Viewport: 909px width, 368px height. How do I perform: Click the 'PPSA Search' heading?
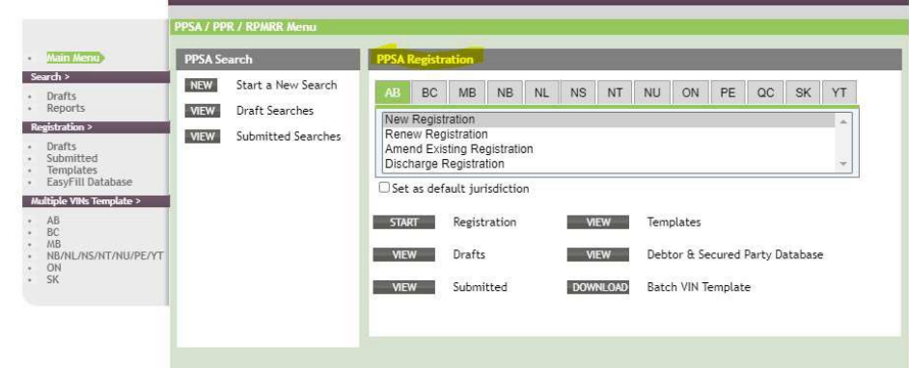[218, 59]
